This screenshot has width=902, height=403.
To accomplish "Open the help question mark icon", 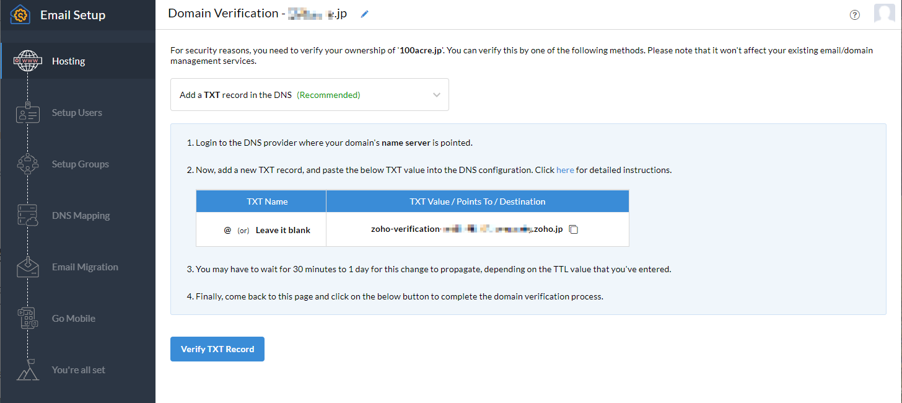I will 855,15.
